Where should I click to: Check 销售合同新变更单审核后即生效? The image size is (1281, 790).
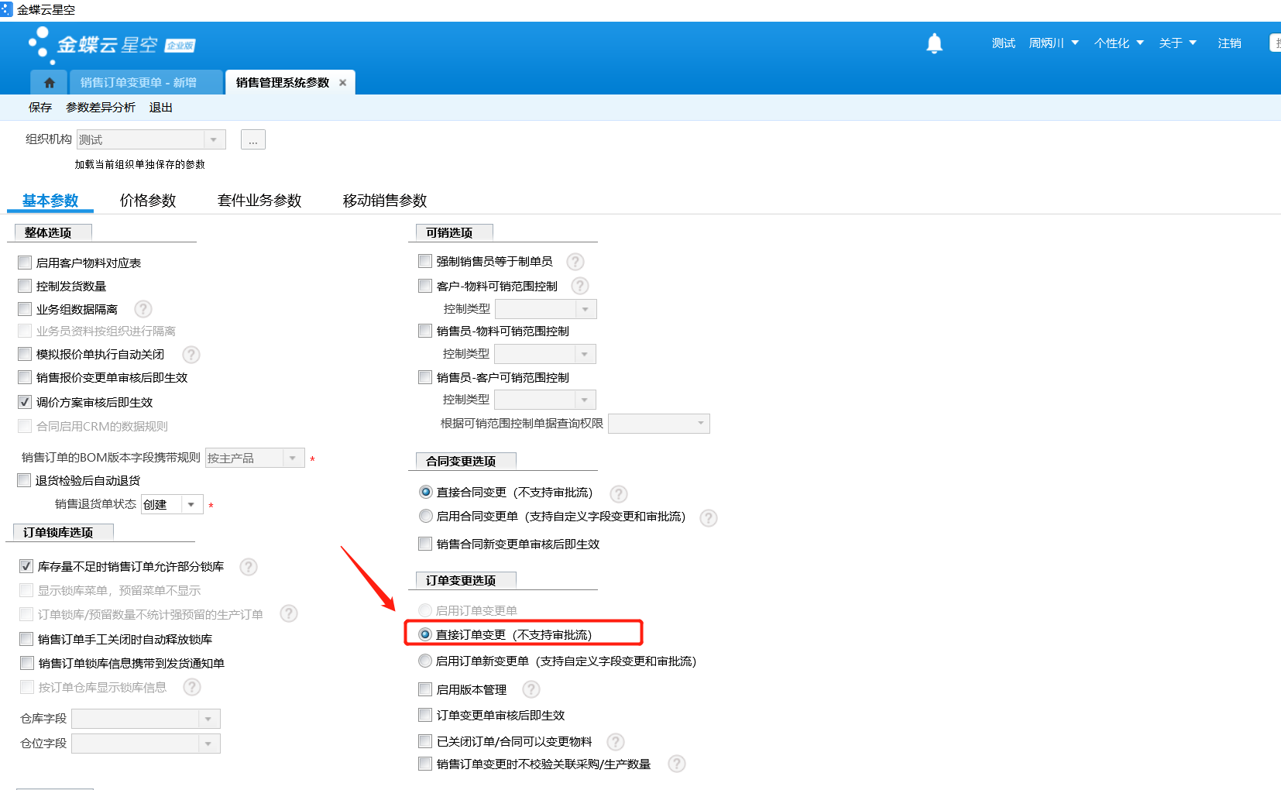click(x=425, y=544)
